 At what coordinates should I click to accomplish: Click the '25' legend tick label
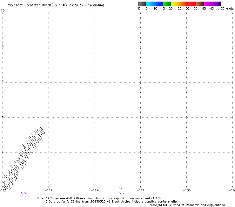click(x=179, y=9)
